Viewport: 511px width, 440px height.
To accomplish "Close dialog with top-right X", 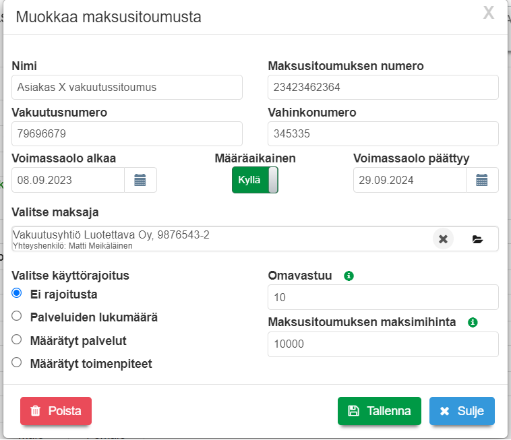I will (489, 13).
